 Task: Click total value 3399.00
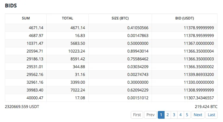[78, 82]
